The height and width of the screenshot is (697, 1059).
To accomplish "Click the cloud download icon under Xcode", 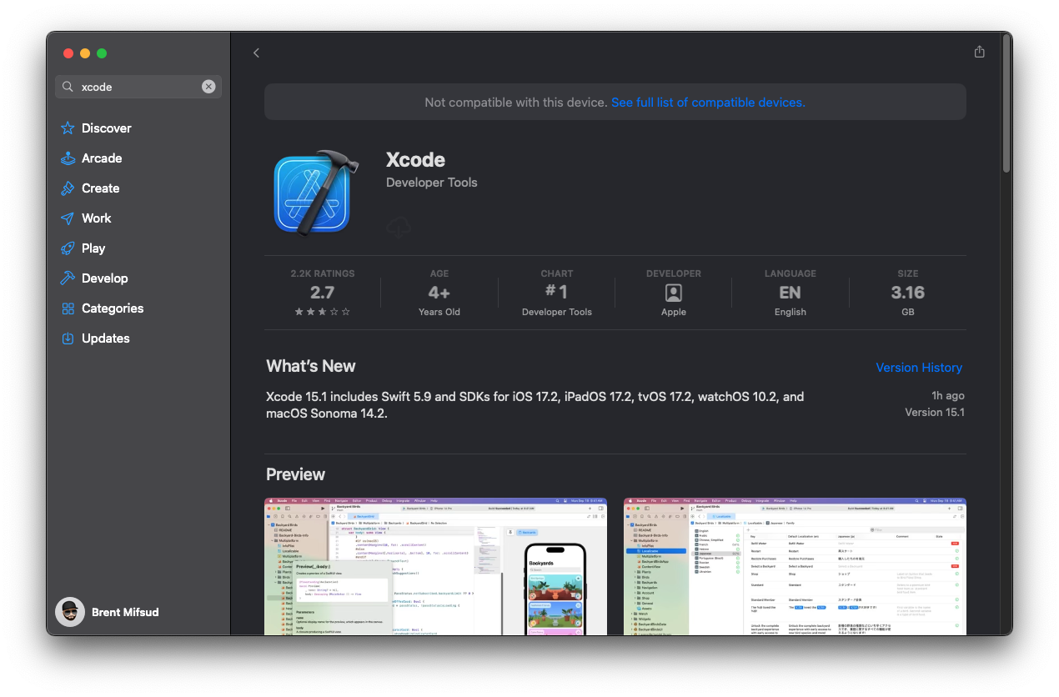I will (399, 226).
